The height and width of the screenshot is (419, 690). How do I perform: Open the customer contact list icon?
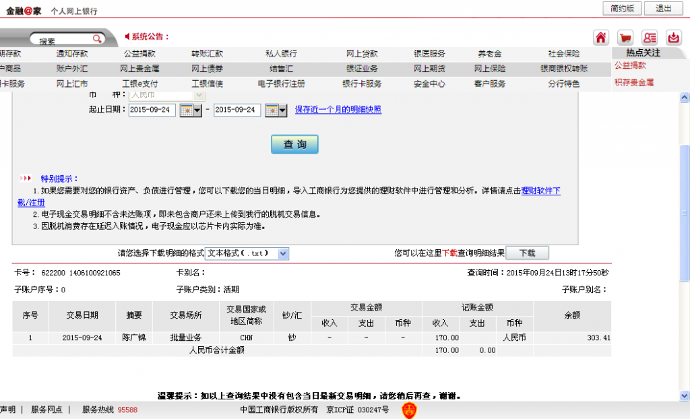click(650, 38)
